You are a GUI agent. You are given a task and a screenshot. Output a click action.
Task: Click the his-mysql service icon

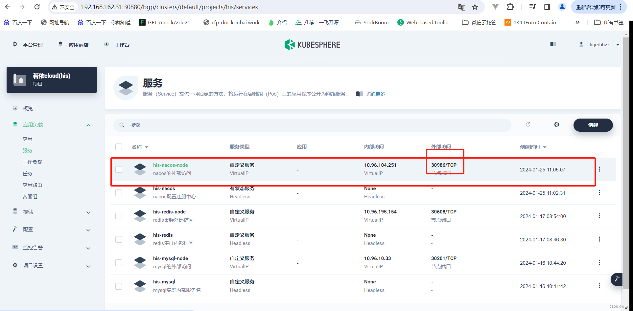(x=140, y=286)
